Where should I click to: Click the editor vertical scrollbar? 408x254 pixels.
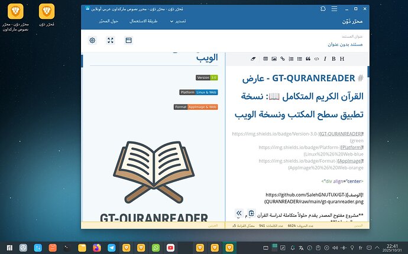(x=368, y=72)
